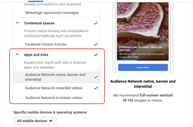Collapse the Contextual spaces section arrow
Image resolution: width=193 pixels, height=127 pixels.
click(x=17, y=23)
